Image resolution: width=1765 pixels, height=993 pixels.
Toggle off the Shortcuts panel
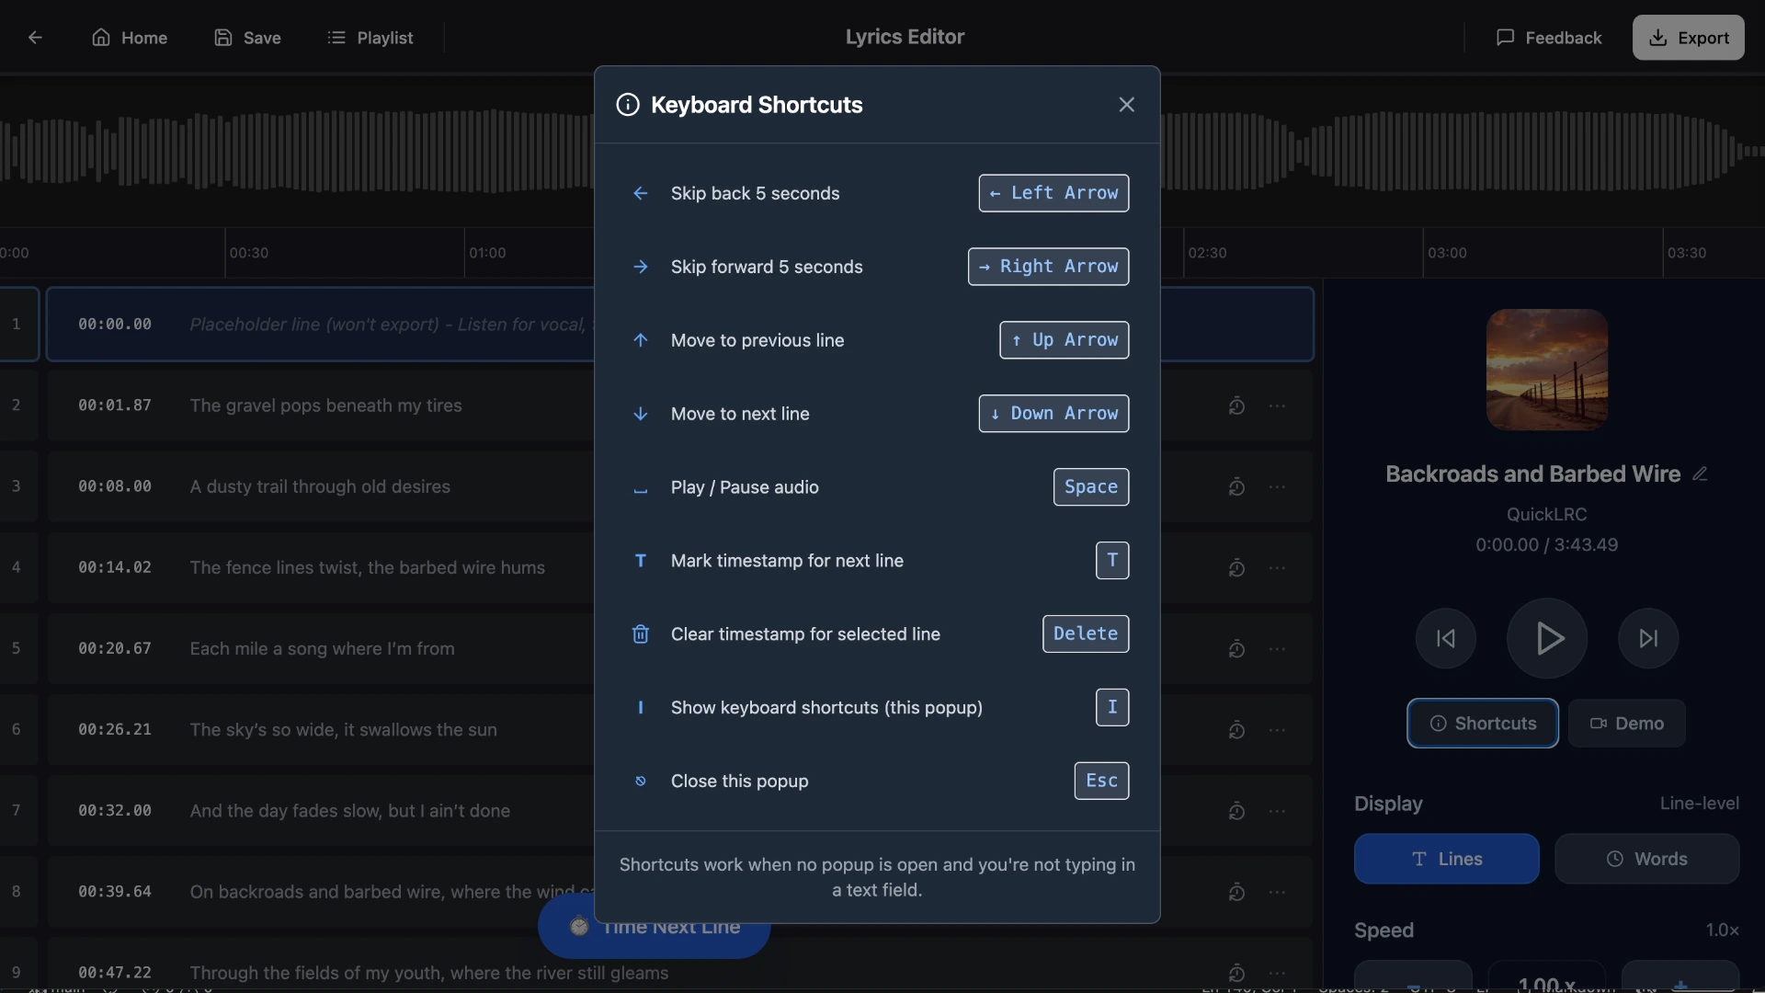pos(1482,724)
